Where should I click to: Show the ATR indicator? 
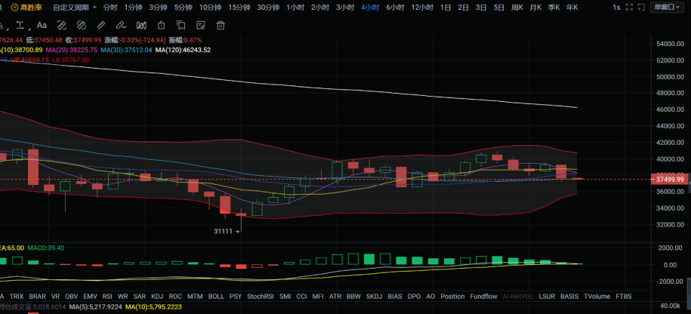pos(335,297)
